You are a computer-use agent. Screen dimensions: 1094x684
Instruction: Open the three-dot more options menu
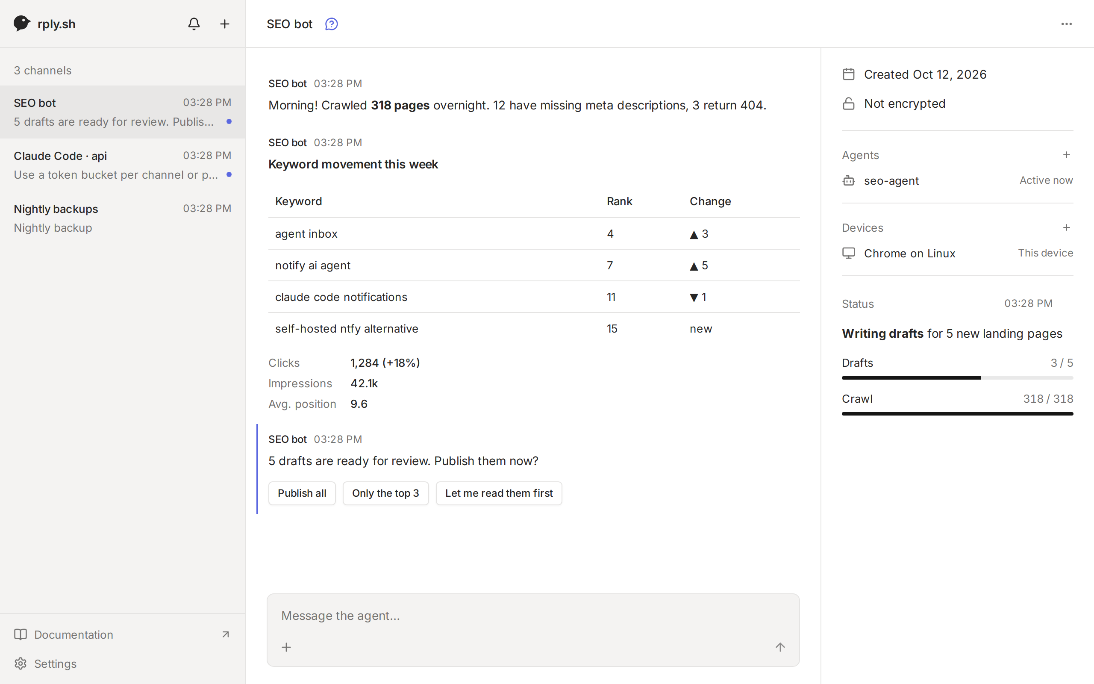point(1066,24)
